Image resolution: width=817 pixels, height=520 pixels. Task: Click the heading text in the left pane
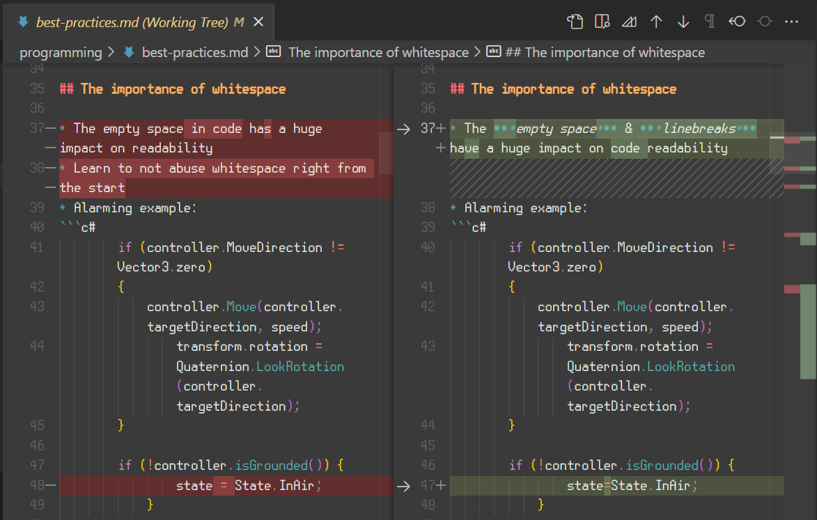pos(173,89)
